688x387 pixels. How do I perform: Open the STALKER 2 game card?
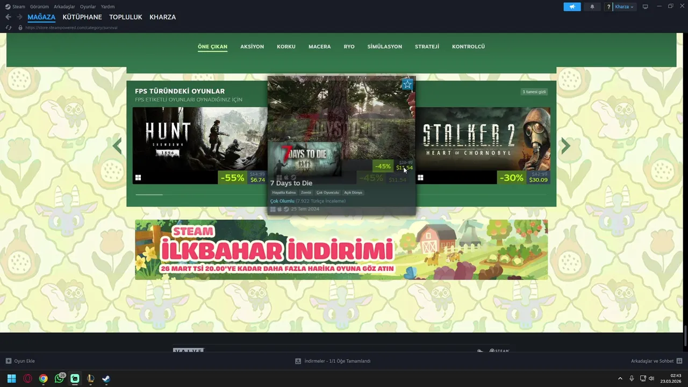[483, 145]
